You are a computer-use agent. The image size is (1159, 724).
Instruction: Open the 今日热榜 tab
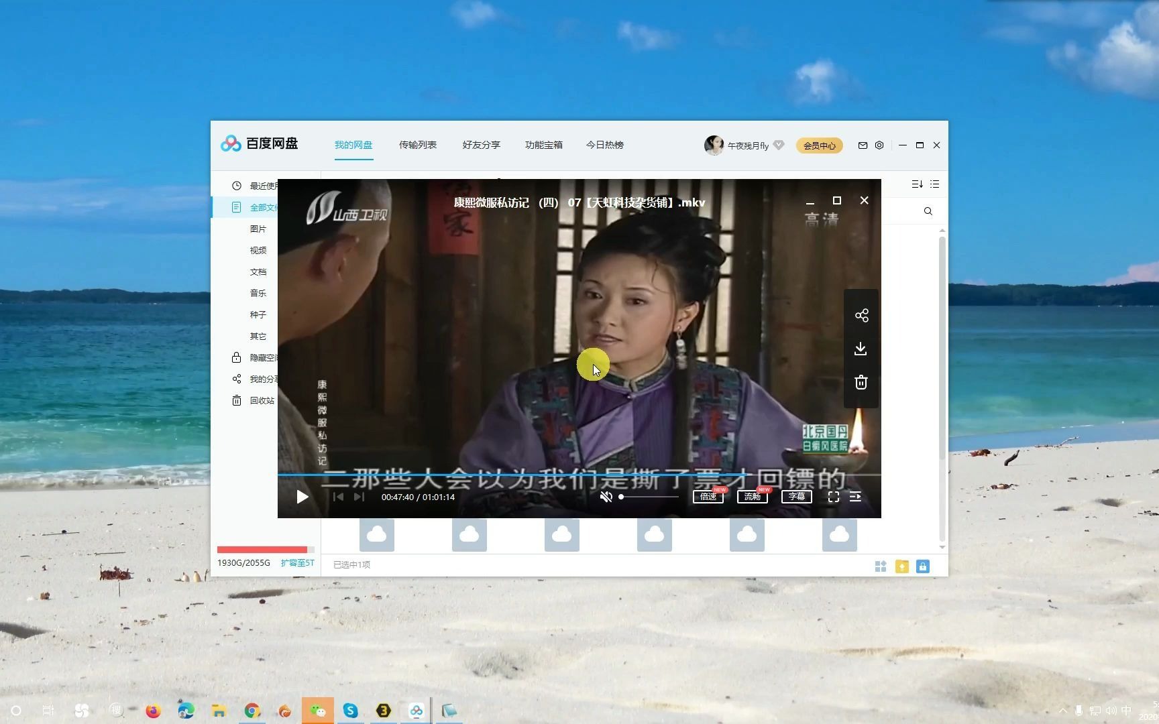click(x=605, y=145)
